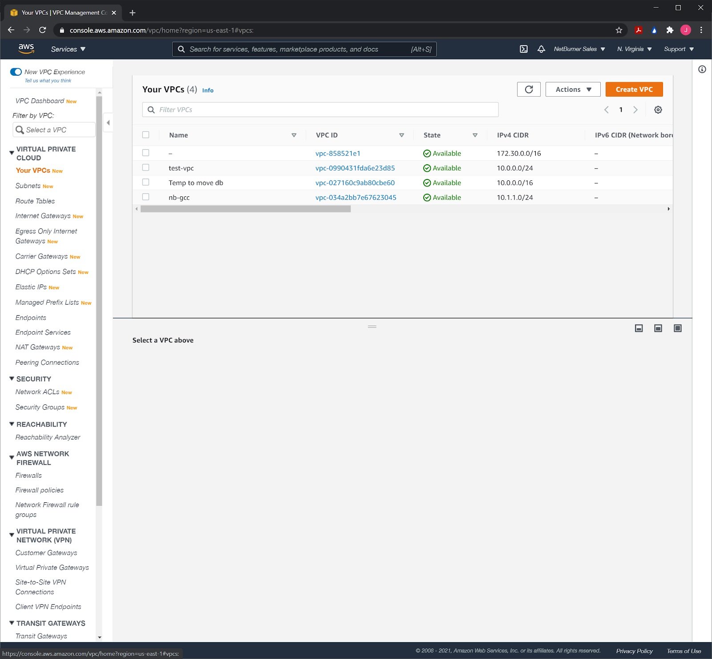This screenshot has width=712, height=659.
Task: Click the Create VPC button
Action: 634,89
